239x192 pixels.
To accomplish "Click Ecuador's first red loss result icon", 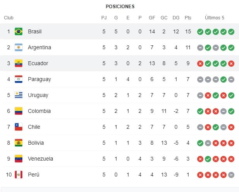I will pos(200,63).
